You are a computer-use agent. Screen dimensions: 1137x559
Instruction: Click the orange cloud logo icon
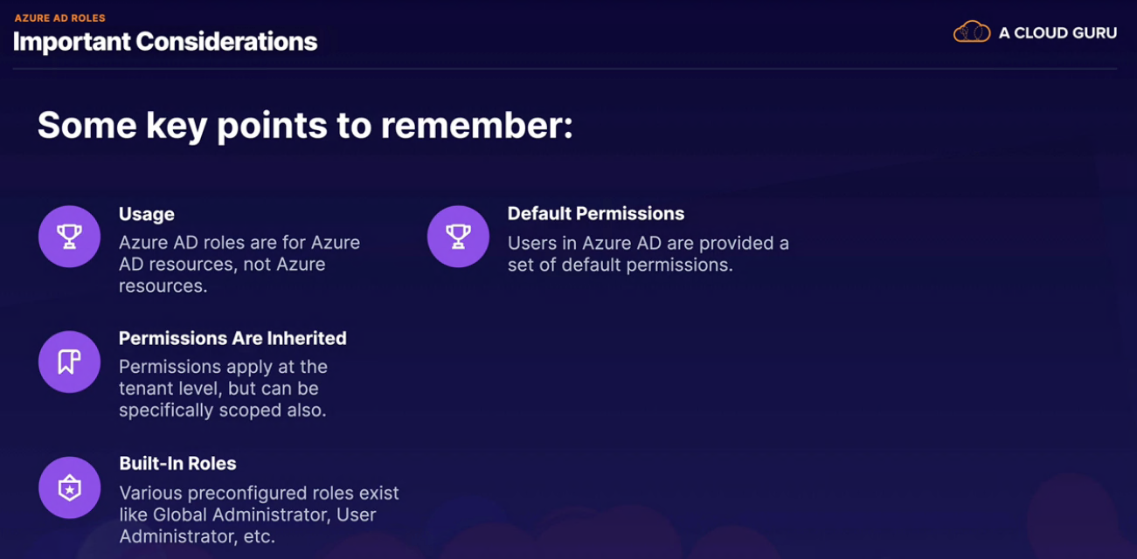[971, 32]
